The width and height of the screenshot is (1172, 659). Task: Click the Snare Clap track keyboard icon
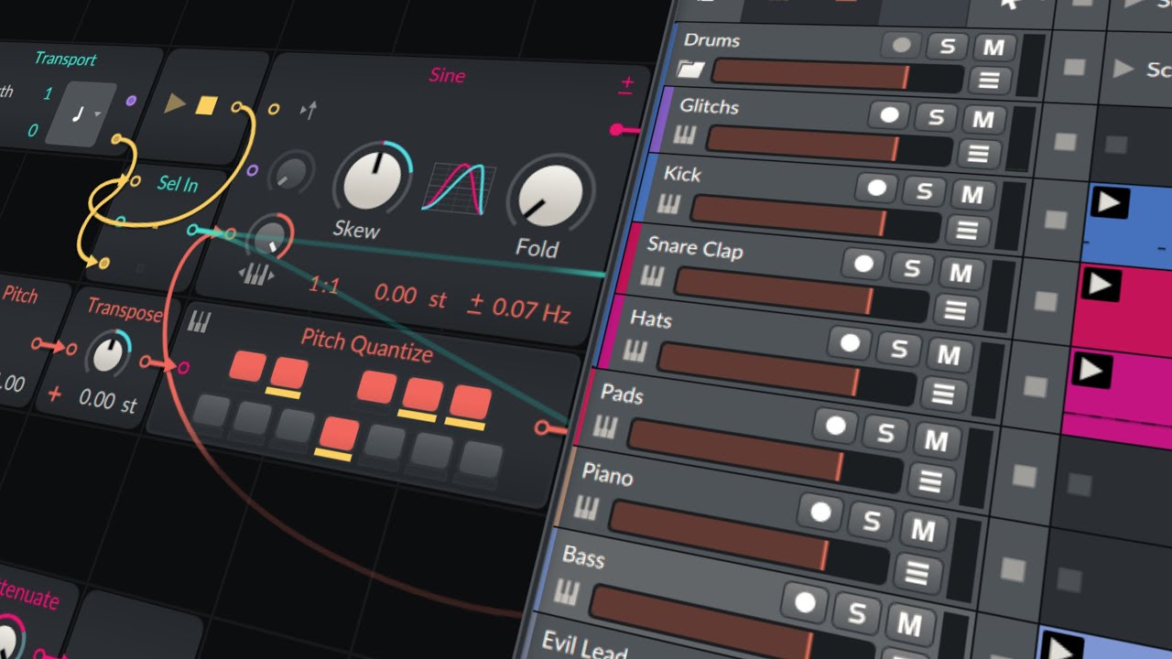(652, 275)
